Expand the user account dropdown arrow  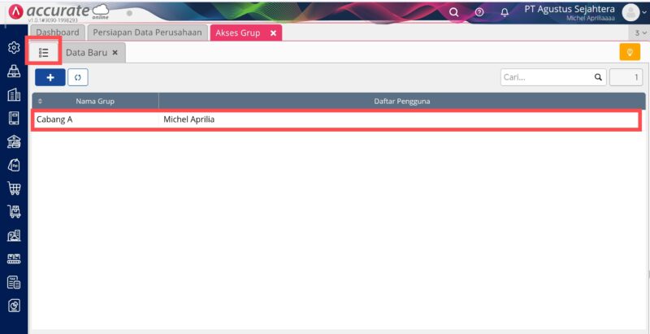(x=643, y=12)
